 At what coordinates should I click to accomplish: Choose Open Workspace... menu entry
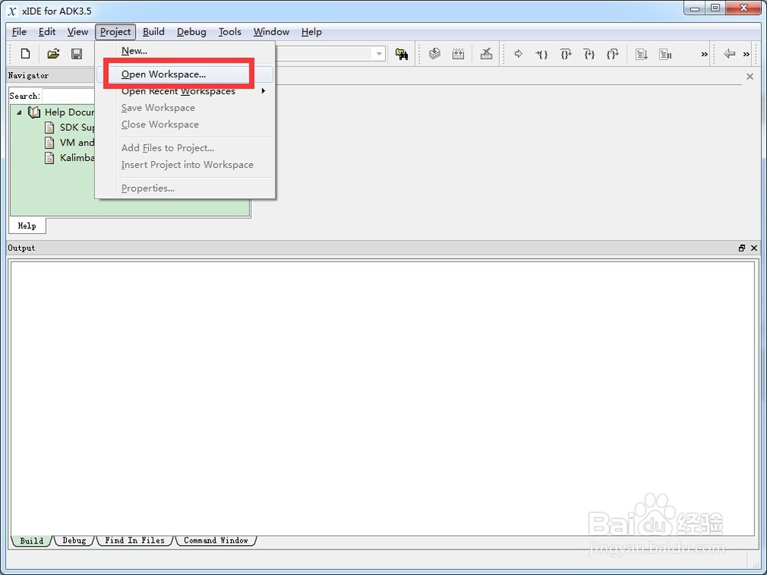point(185,74)
